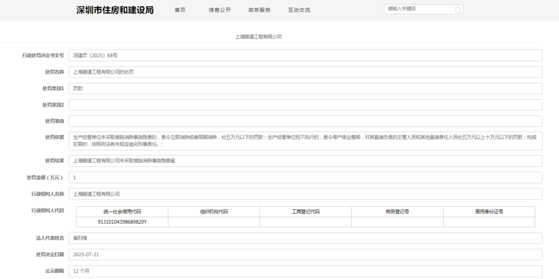559x279 pixels.
Task: Click the 处罚结果 field
Action: coord(306,161)
